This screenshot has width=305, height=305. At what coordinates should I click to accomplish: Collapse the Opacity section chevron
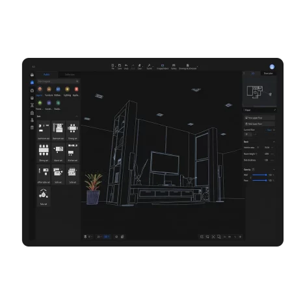pos(274,170)
